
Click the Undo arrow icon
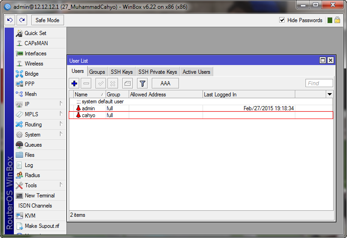(10, 20)
